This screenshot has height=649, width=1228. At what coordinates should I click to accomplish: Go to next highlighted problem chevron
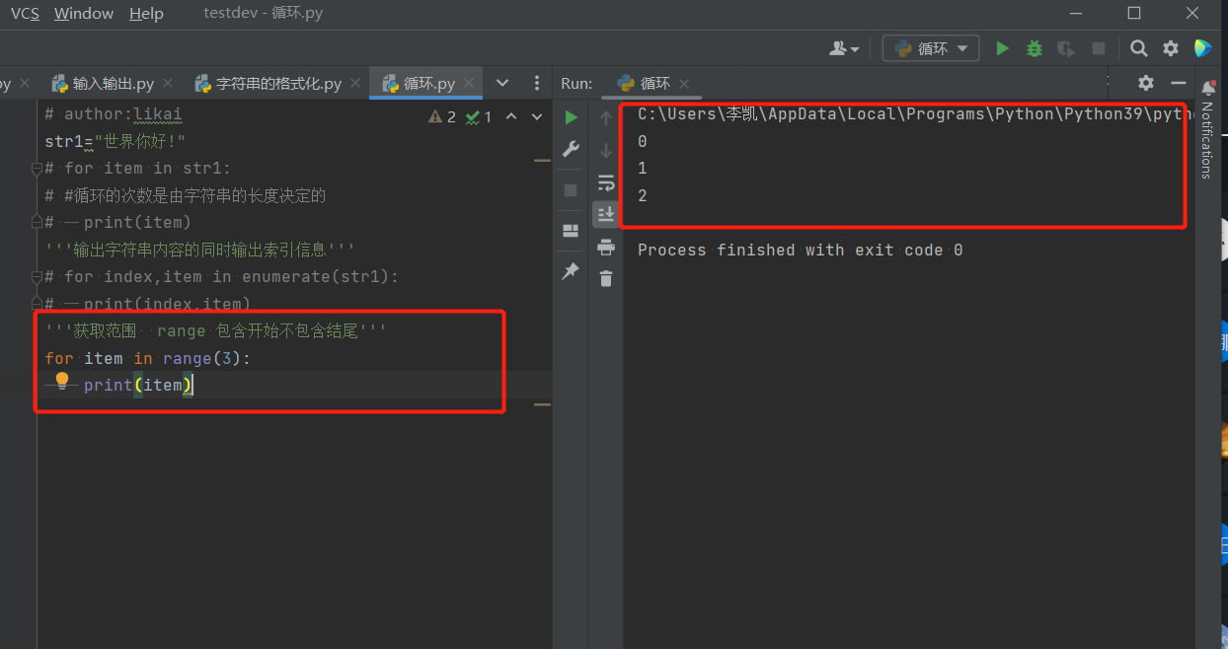tap(537, 117)
